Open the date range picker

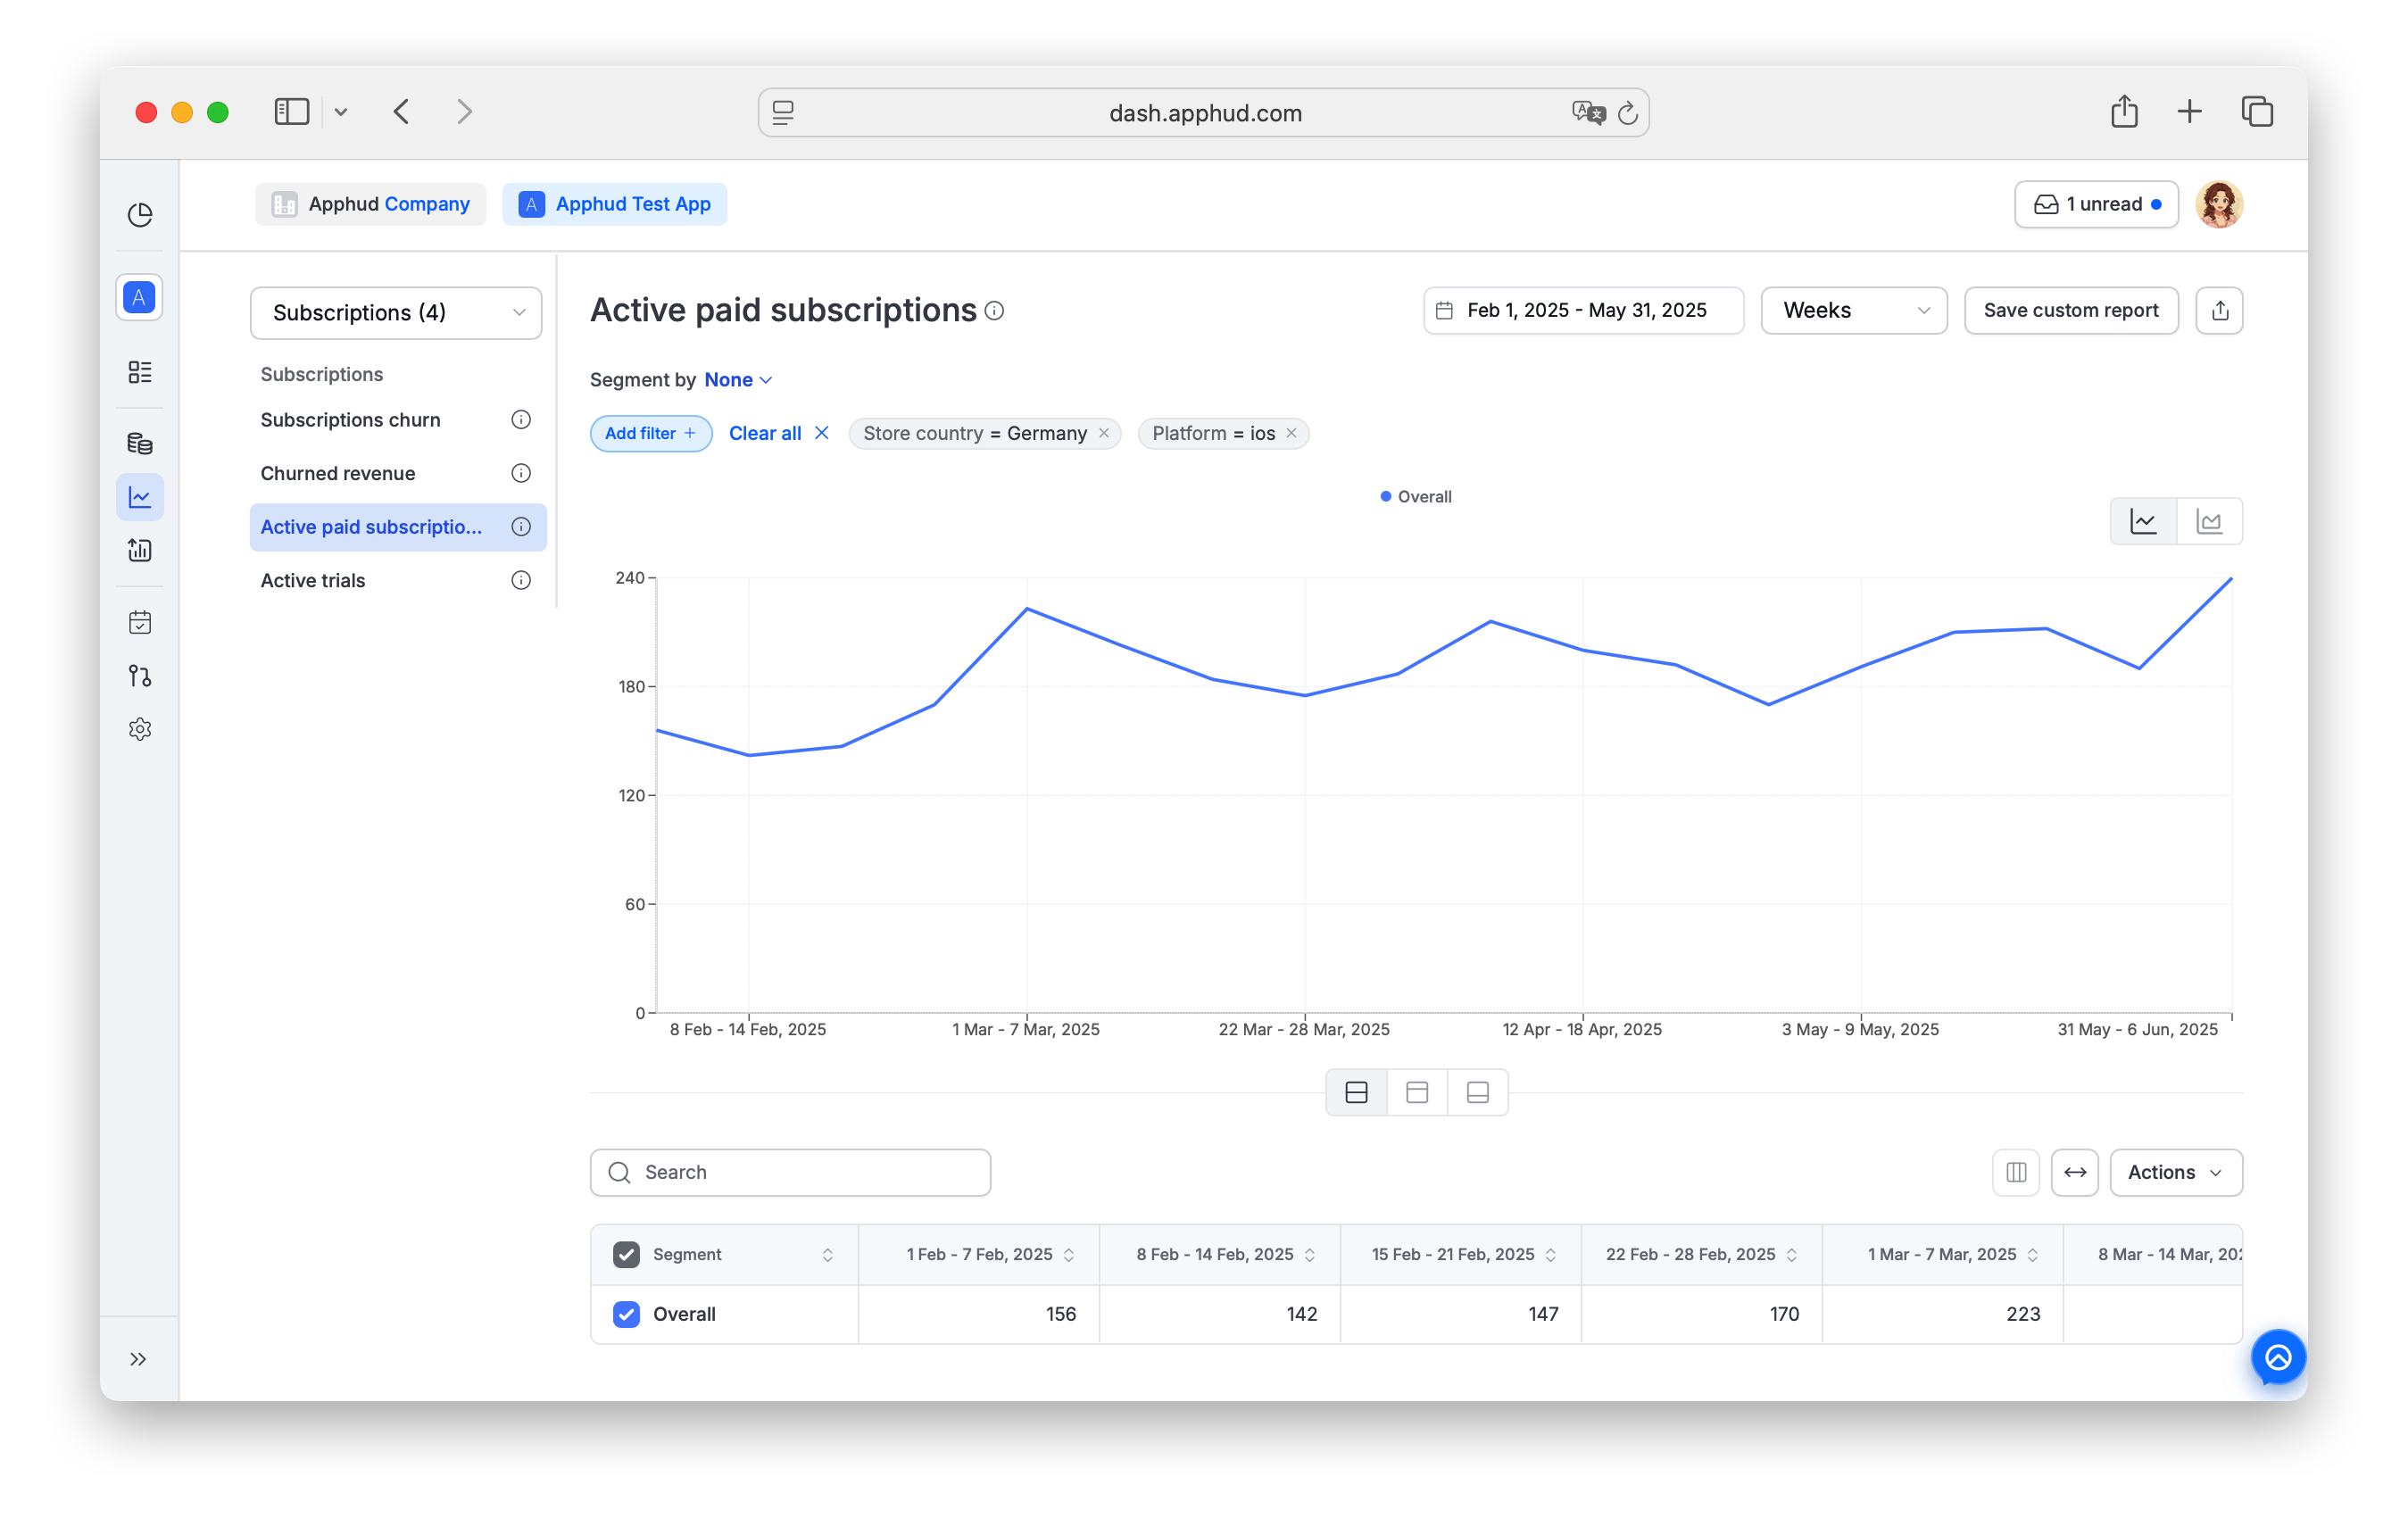click(x=1583, y=311)
